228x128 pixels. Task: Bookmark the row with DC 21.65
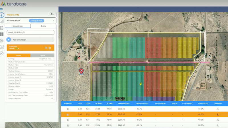tap(68, 109)
